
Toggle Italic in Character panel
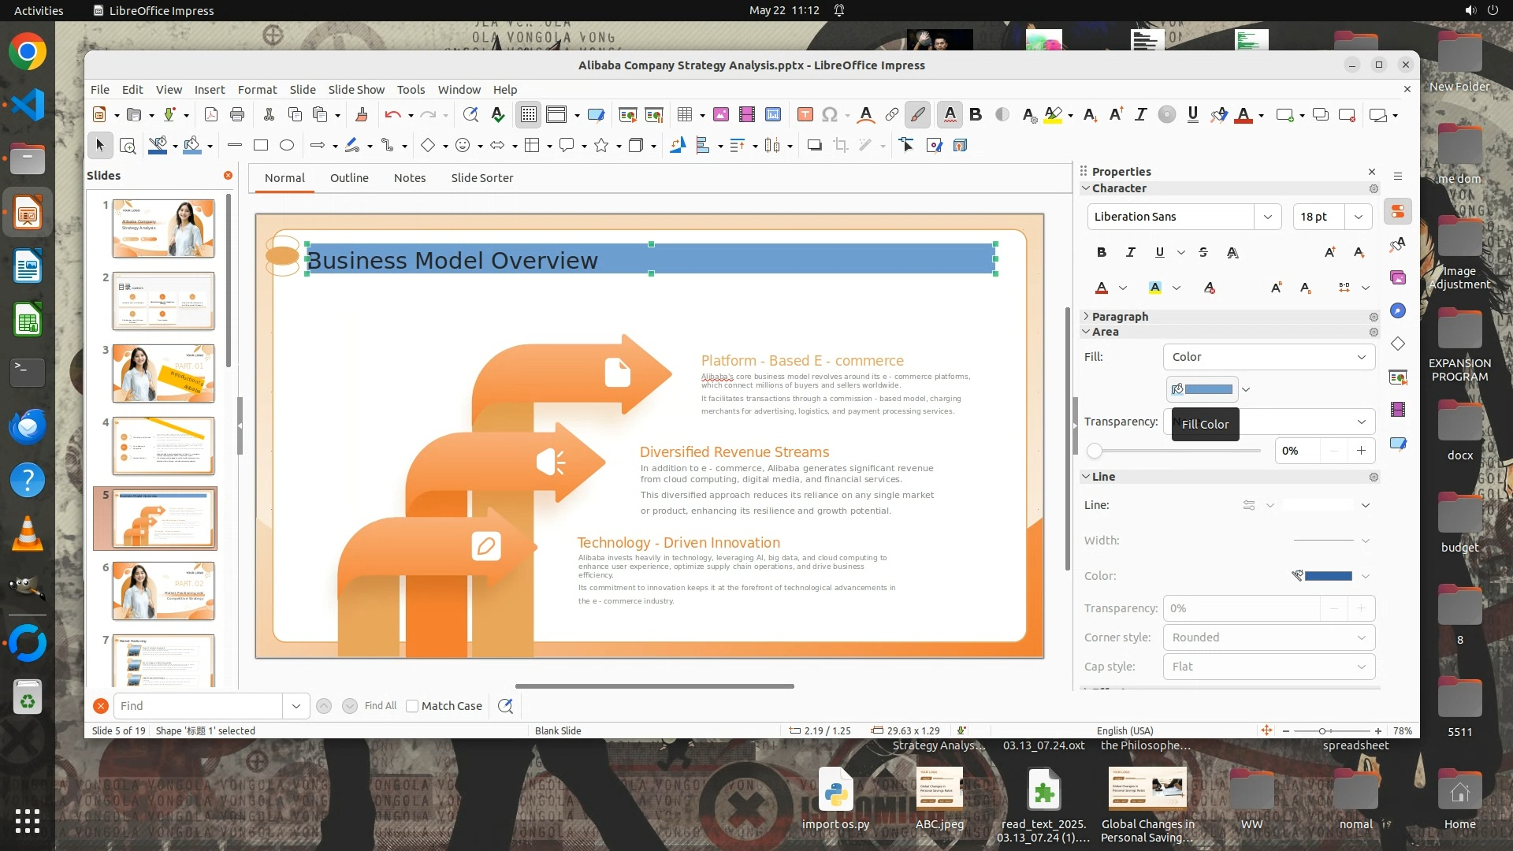[x=1131, y=252]
